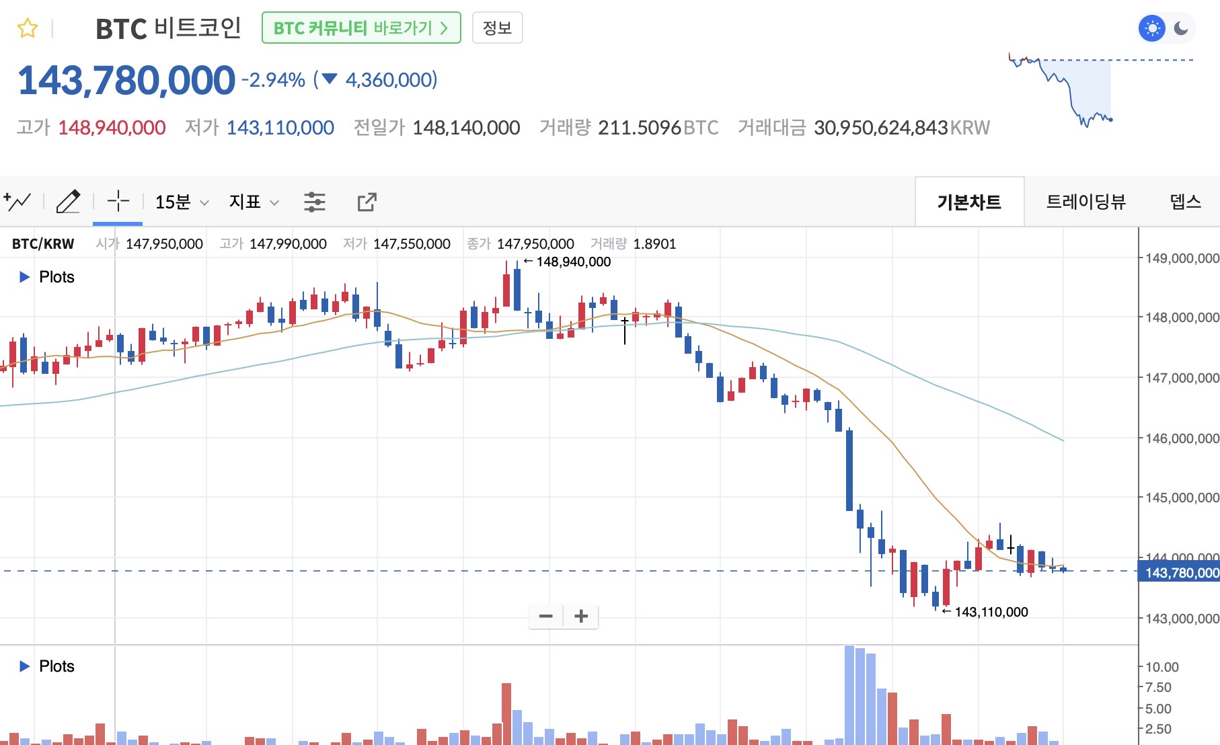Switch to dark mode moon icon

tap(1181, 28)
